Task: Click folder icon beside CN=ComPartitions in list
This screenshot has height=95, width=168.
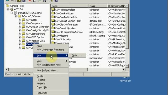Action: coord(53,13)
